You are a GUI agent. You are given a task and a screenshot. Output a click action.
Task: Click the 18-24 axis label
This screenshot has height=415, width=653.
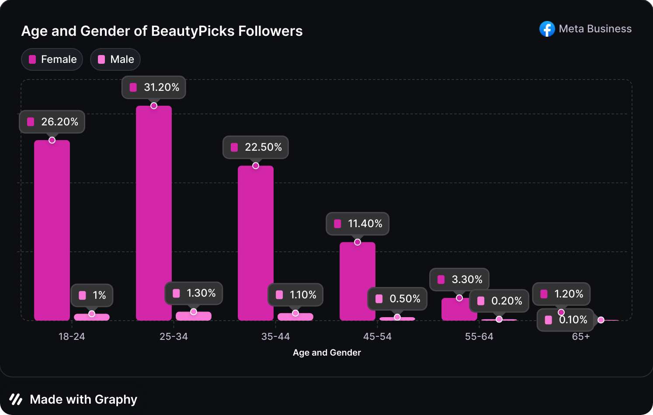(x=72, y=337)
